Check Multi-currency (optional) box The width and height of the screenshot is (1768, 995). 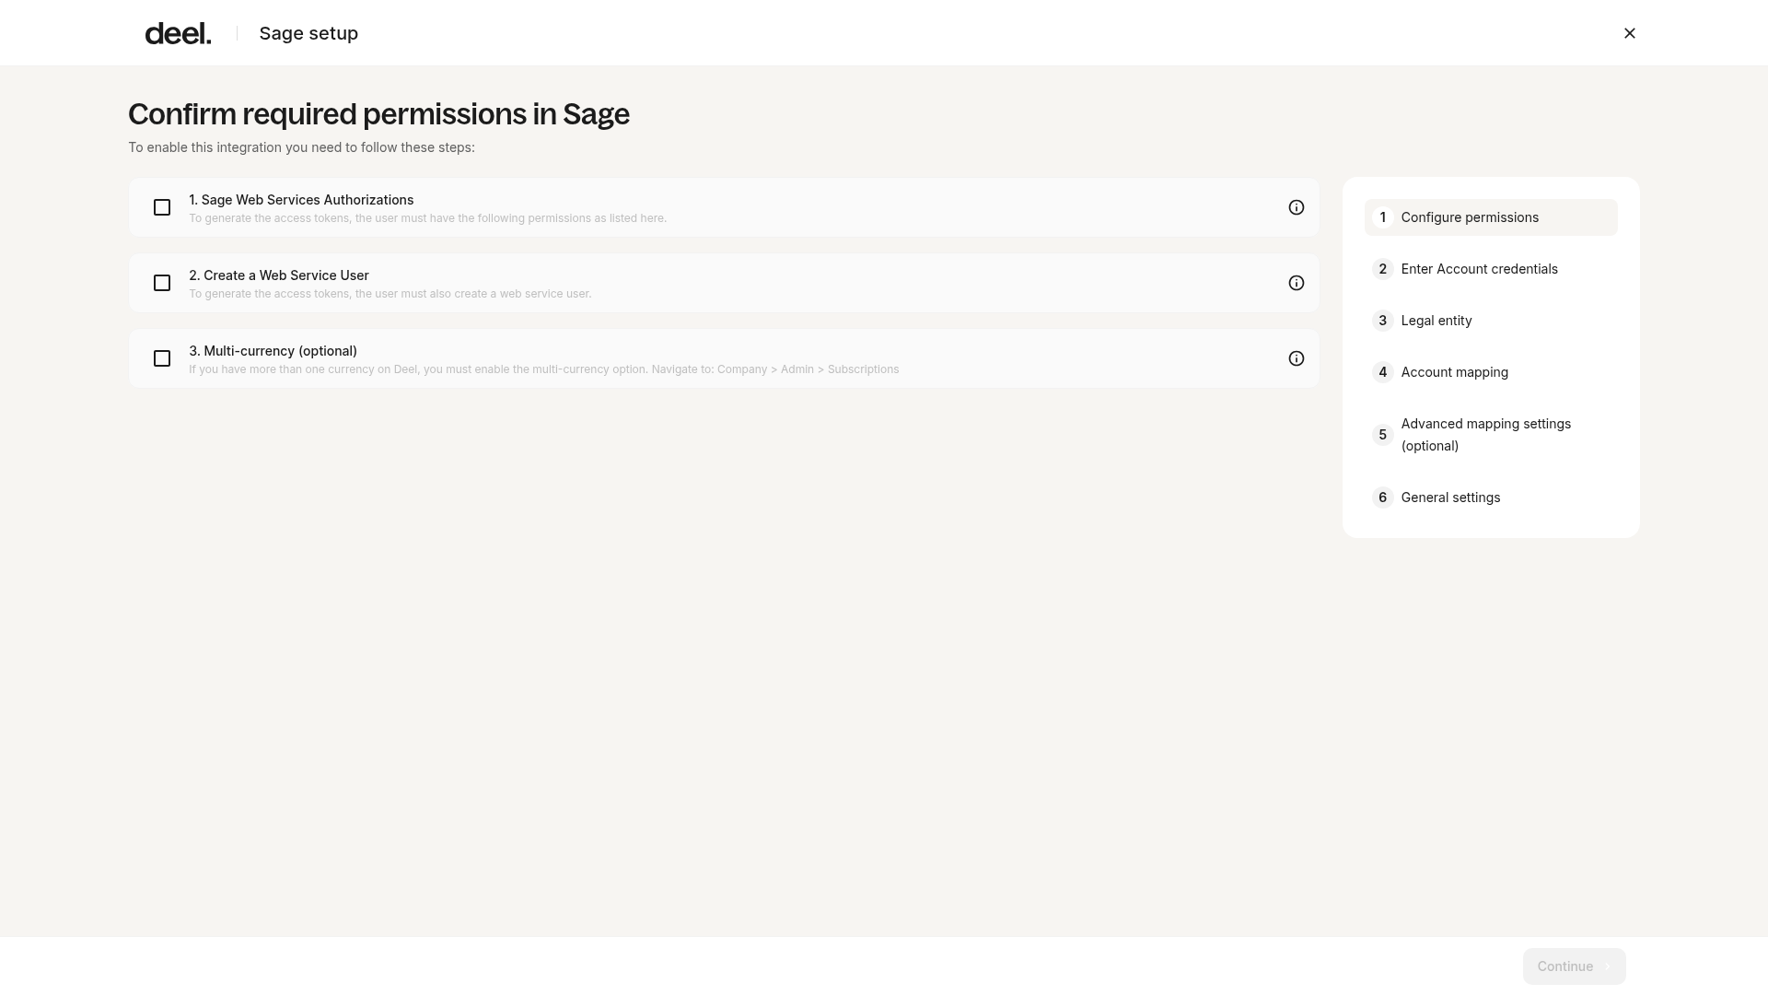(x=162, y=358)
